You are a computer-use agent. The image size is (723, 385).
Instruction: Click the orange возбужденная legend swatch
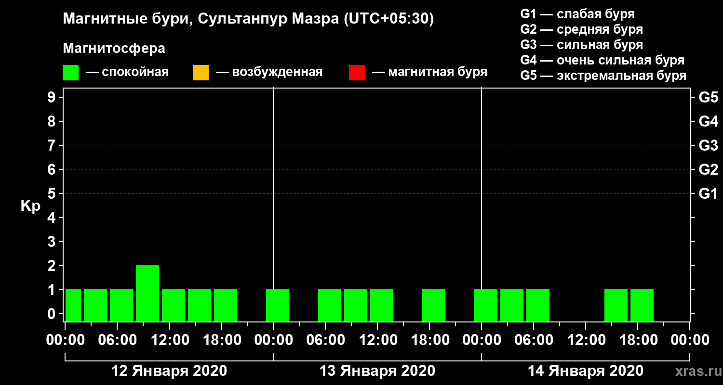coord(201,73)
